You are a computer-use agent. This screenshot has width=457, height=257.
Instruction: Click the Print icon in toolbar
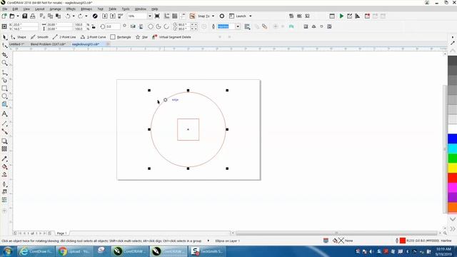click(33, 16)
